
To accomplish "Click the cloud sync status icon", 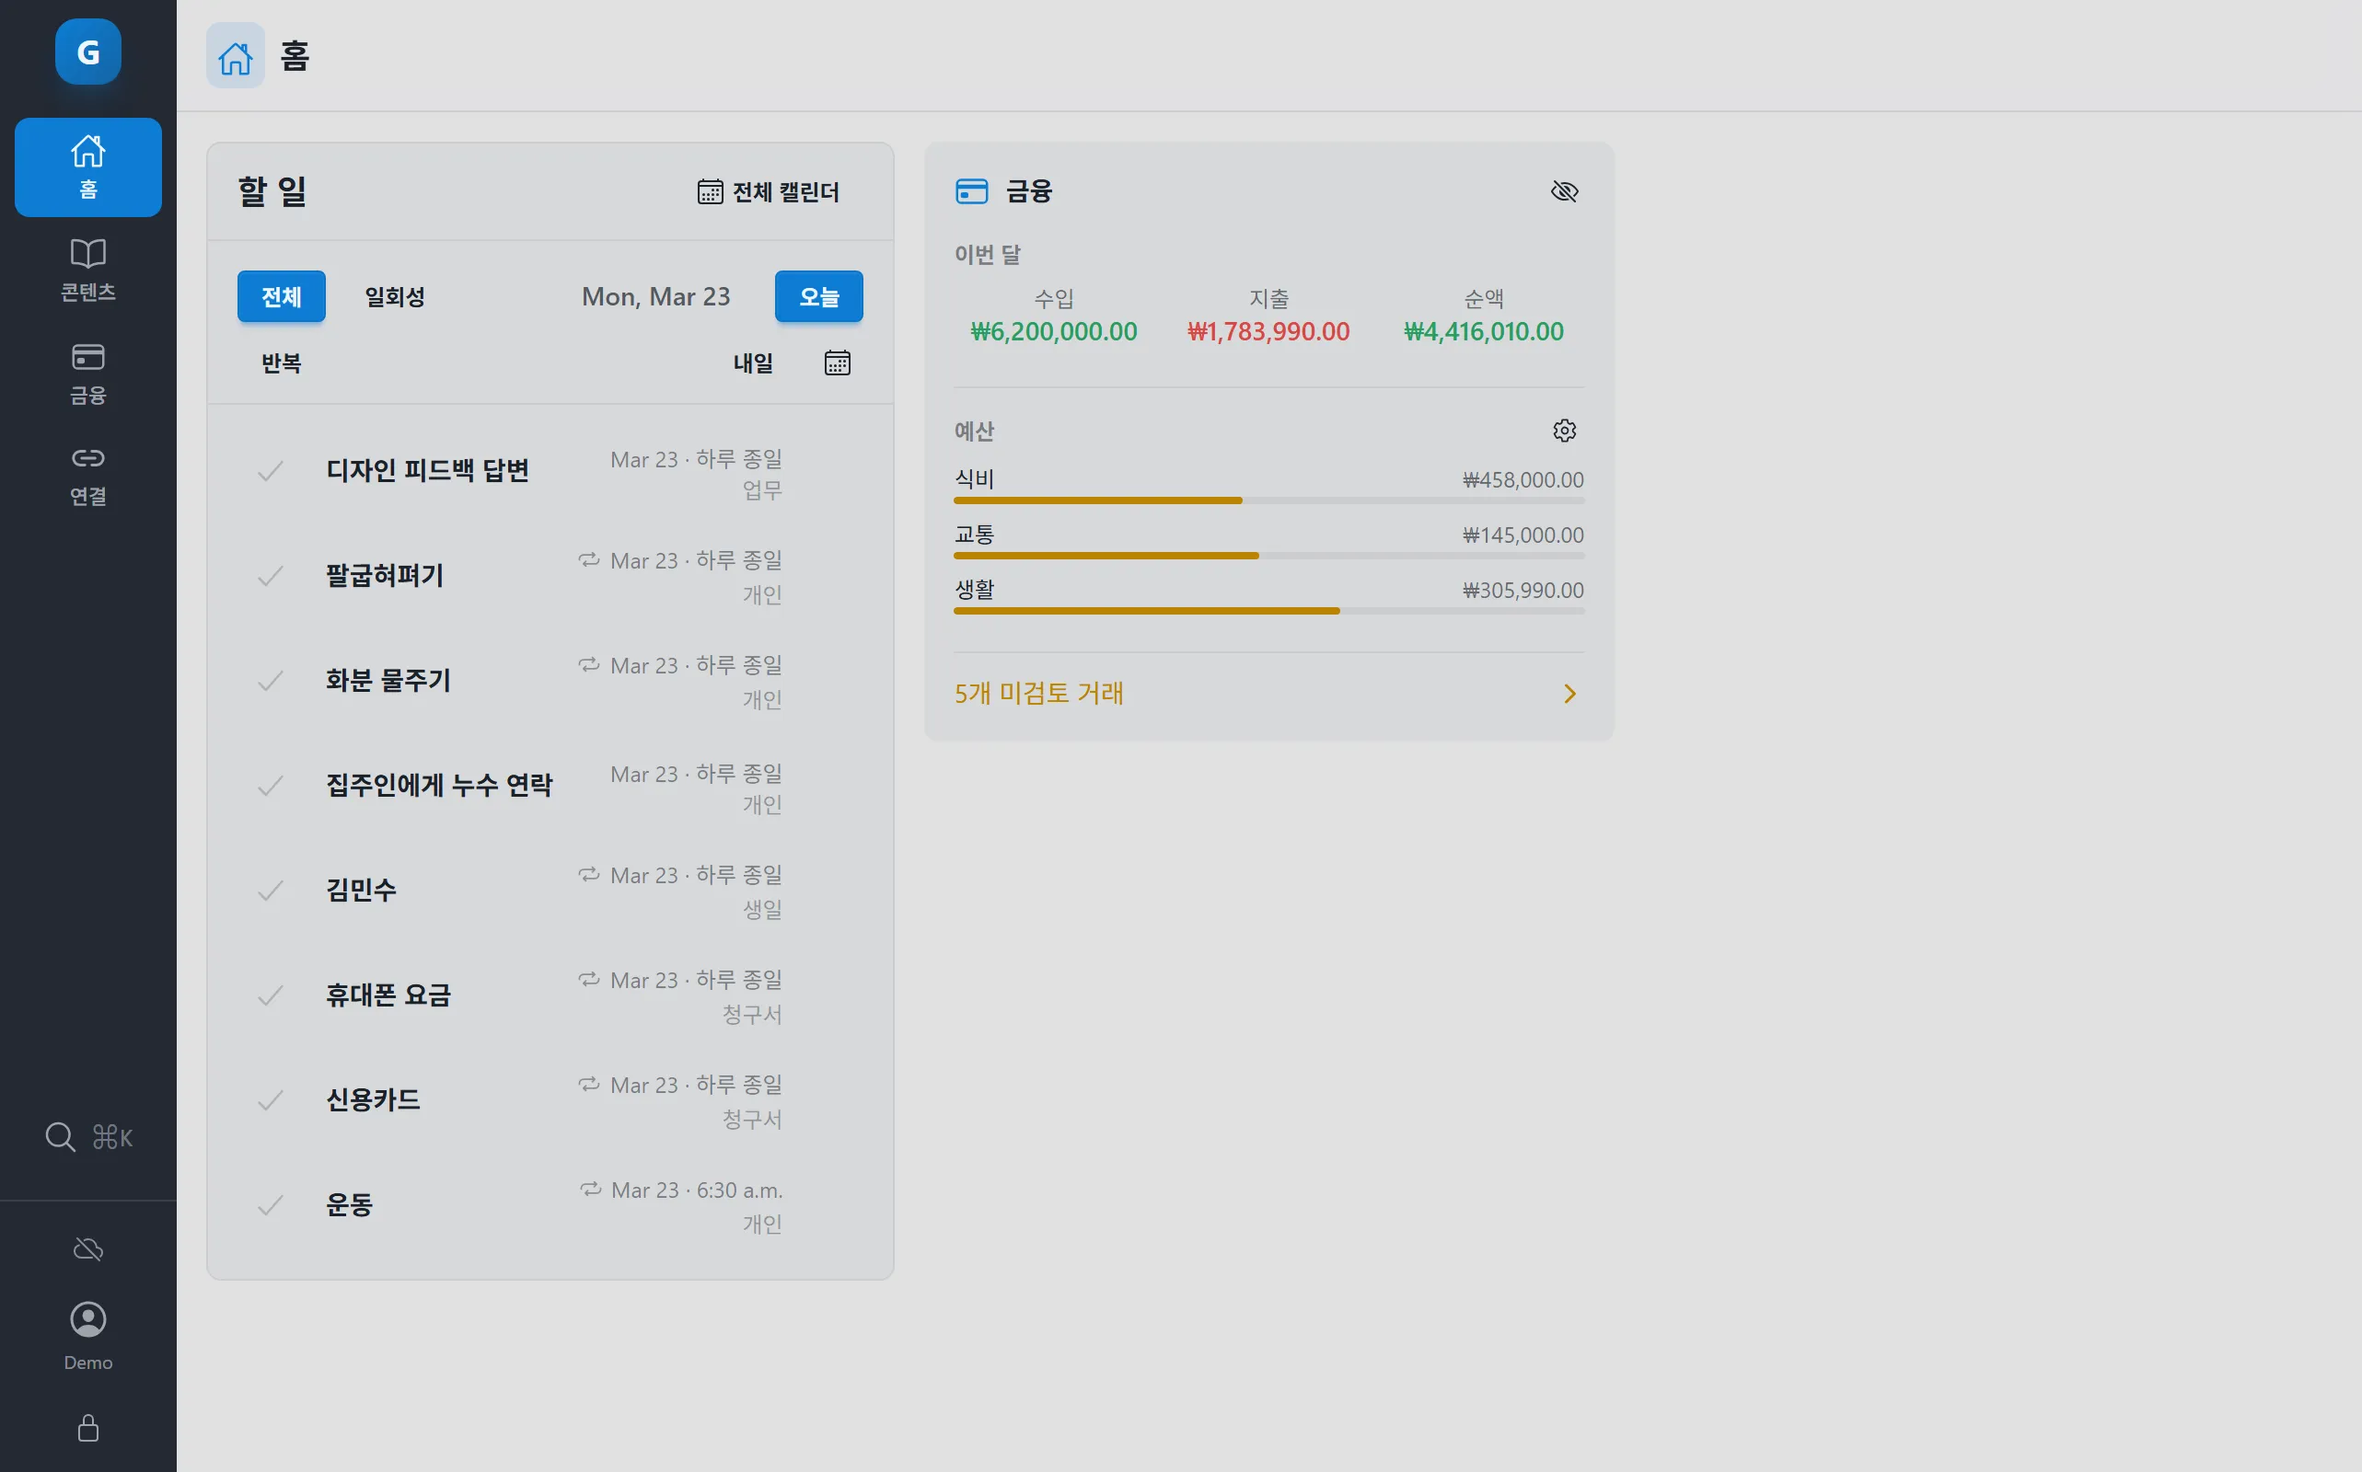I will coord(87,1249).
